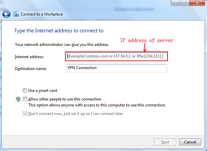Close the Connect to a Workplace window
This screenshot has height=151, width=207.
click(x=197, y=3)
